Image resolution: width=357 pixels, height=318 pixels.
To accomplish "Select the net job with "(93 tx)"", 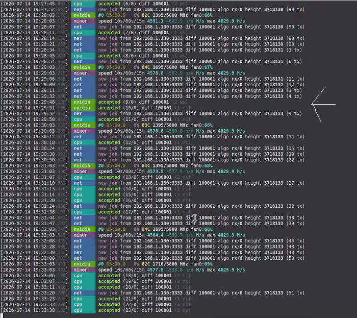I will click(x=201, y=44).
